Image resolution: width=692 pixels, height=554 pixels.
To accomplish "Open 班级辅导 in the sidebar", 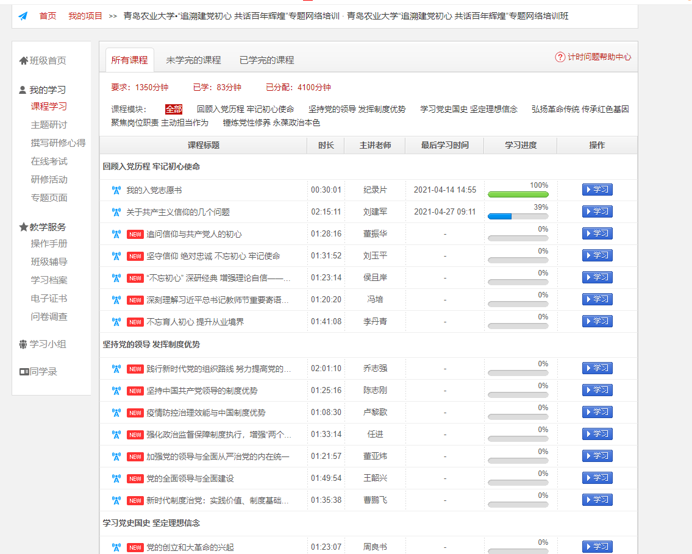I will tap(49, 262).
